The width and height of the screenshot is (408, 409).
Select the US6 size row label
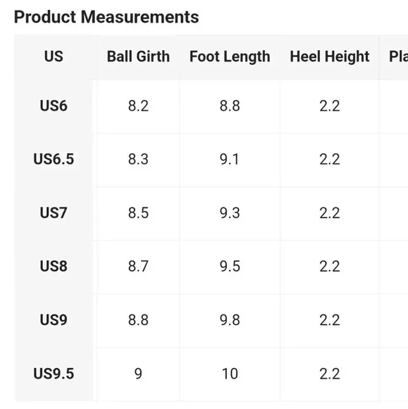[54, 106]
